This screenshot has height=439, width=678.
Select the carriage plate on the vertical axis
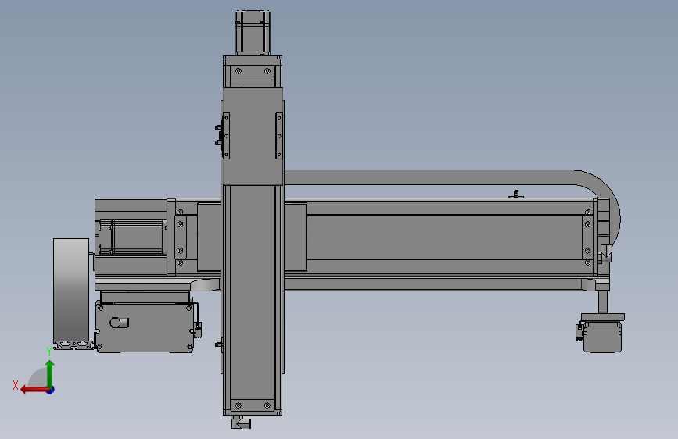(253, 136)
